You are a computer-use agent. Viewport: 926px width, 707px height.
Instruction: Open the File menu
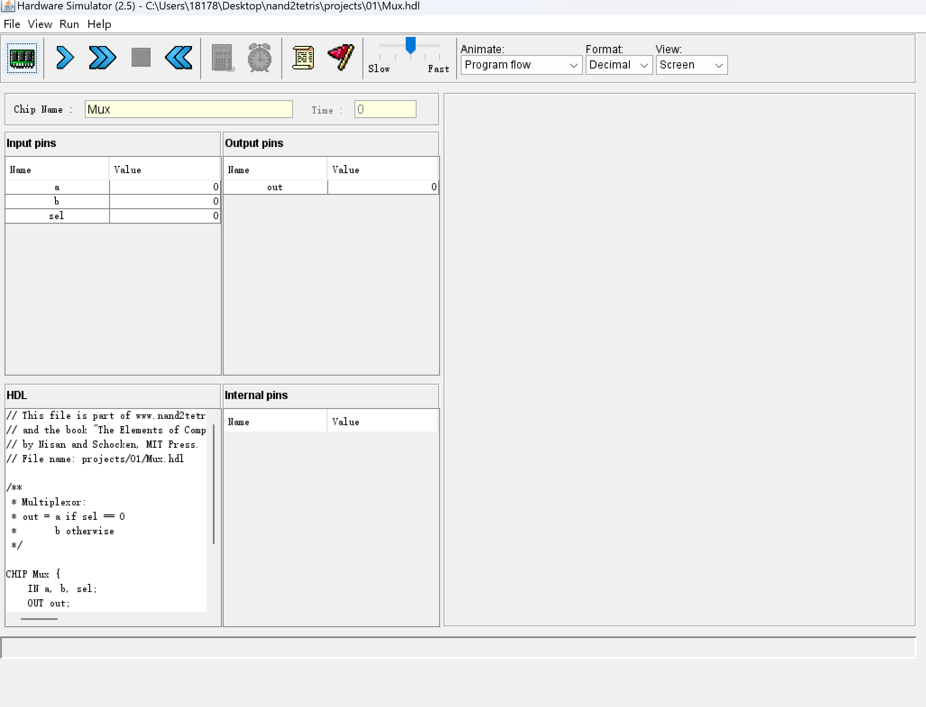point(12,24)
